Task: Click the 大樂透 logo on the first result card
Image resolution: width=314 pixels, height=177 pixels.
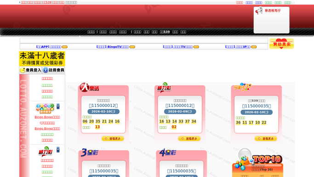Action: click(89, 88)
